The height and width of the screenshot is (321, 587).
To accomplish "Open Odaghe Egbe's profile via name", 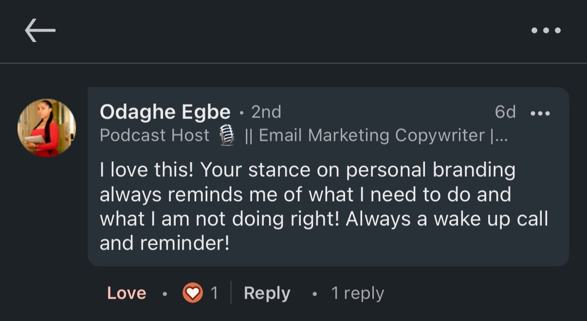I will [x=165, y=112].
